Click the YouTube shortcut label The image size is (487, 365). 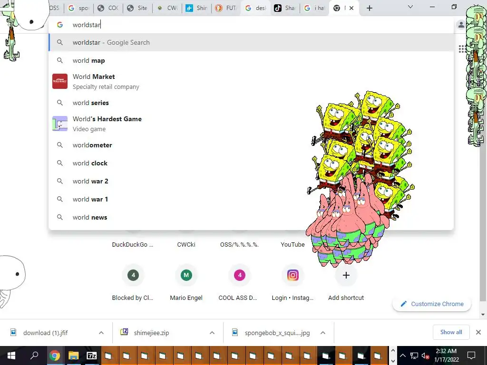click(x=292, y=245)
